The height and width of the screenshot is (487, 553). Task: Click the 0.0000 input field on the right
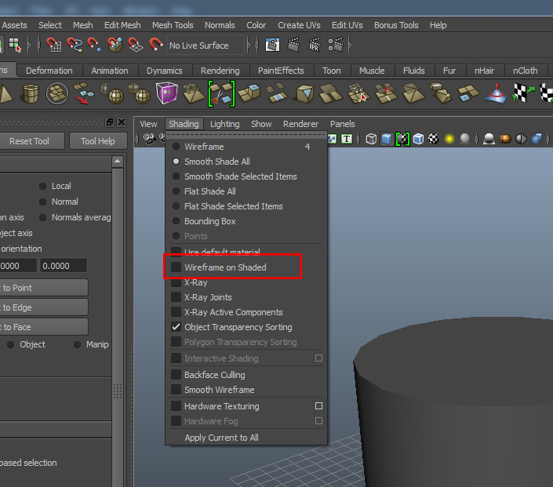tap(64, 266)
